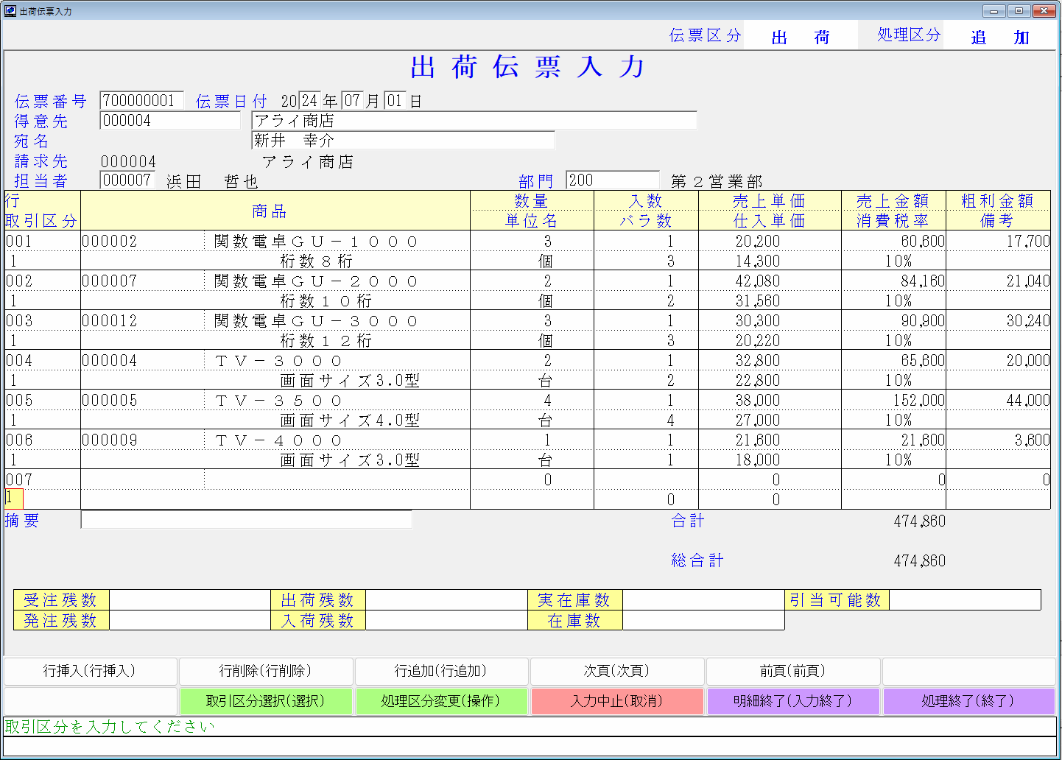The width and height of the screenshot is (1062, 760).
Task: Click unit price 42,080 in row 002
Action: pos(758,281)
